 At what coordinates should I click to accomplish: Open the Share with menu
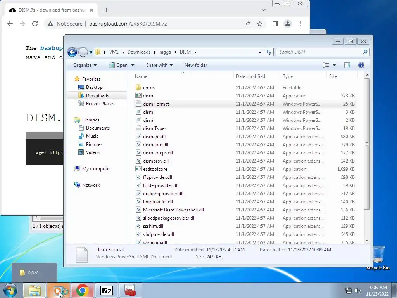pos(159,65)
